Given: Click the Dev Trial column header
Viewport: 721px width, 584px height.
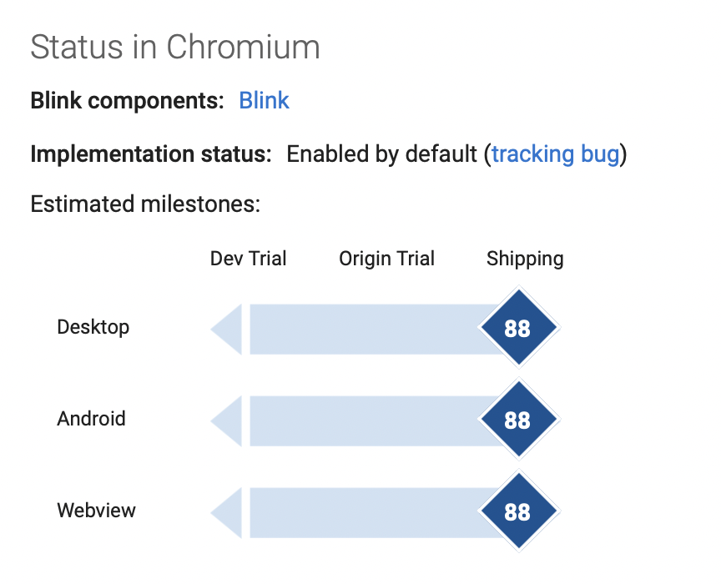Looking at the screenshot, I should pos(249,259).
